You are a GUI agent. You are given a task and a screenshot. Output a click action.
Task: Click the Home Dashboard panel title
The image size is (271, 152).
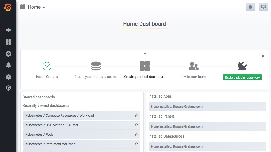tap(144, 24)
